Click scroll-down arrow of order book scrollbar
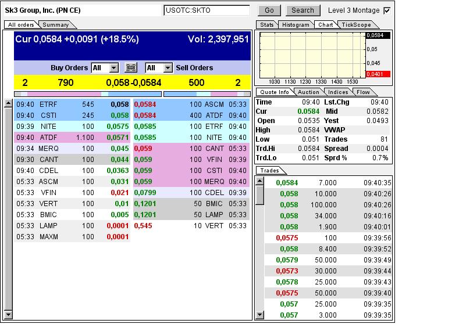459x324 pixels. pos(8,314)
